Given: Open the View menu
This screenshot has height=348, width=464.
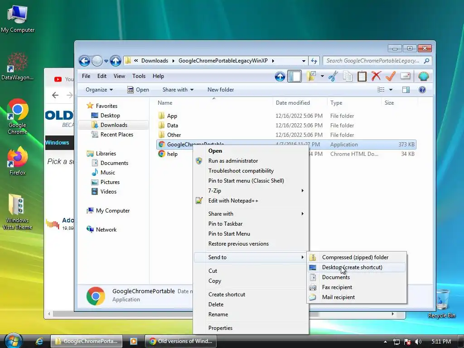Looking at the screenshot, I should click(119, 76).
